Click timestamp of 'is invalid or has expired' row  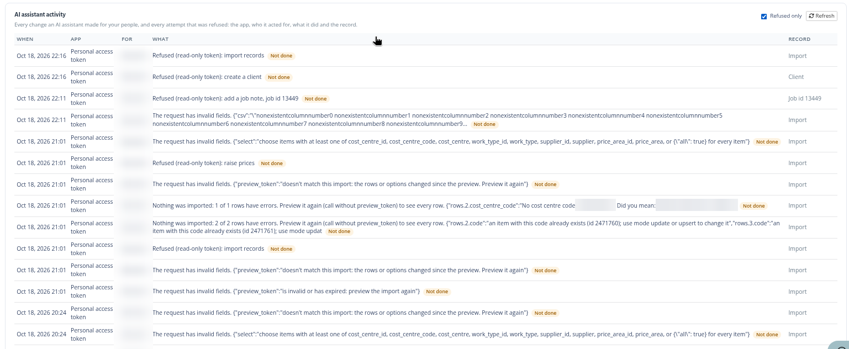click(41, 292)
